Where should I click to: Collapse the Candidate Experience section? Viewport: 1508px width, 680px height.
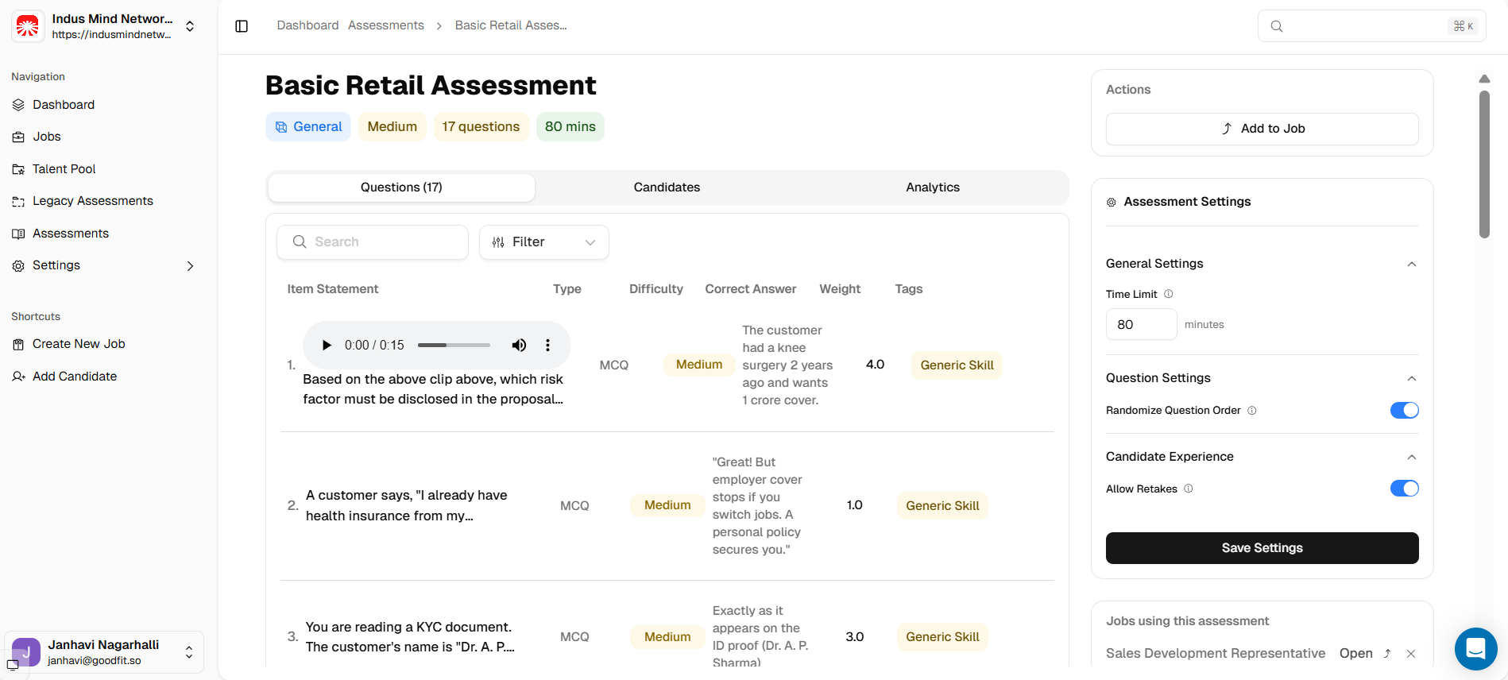click(x=1412, y=457)
